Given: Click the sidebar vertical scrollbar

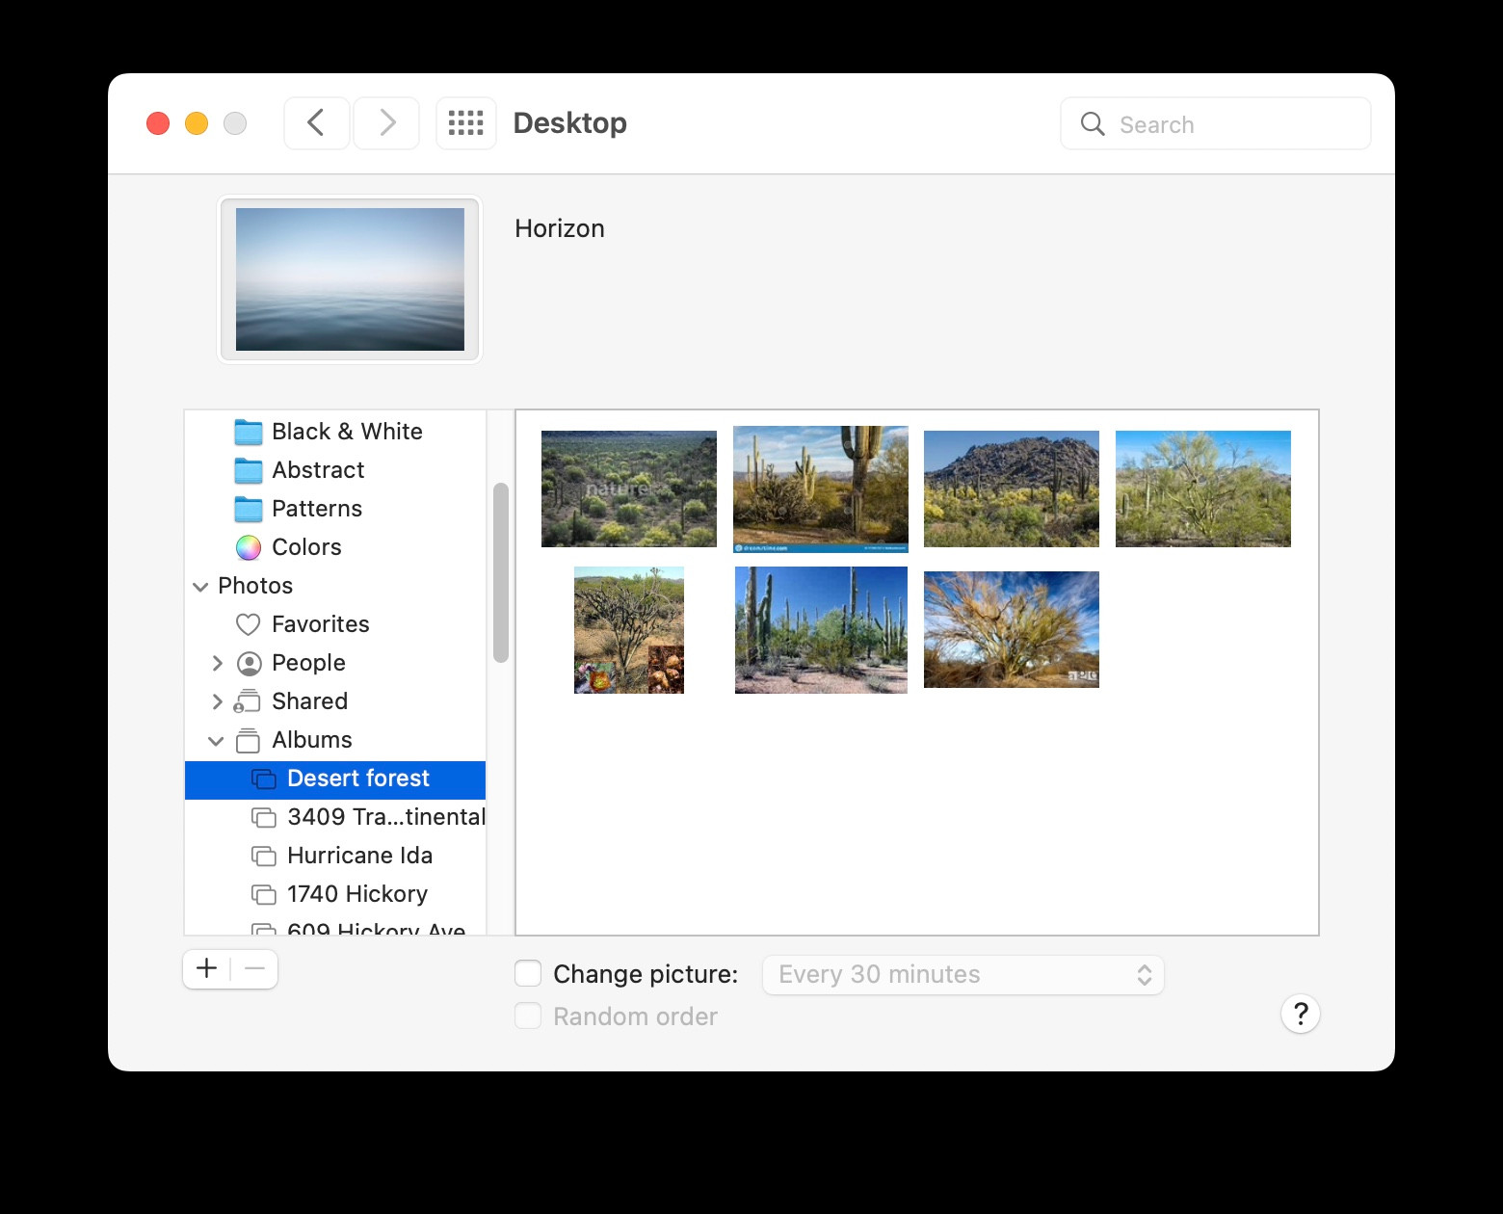Looking at the screenshot, I should point(500,572).
